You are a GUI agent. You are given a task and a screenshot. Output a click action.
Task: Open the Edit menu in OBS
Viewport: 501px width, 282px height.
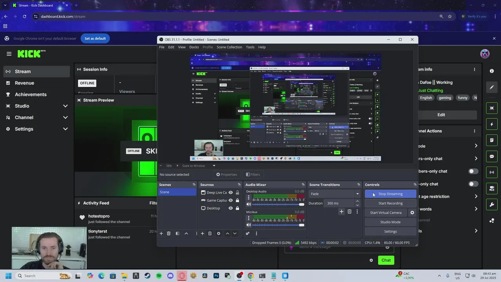[171, 47]
